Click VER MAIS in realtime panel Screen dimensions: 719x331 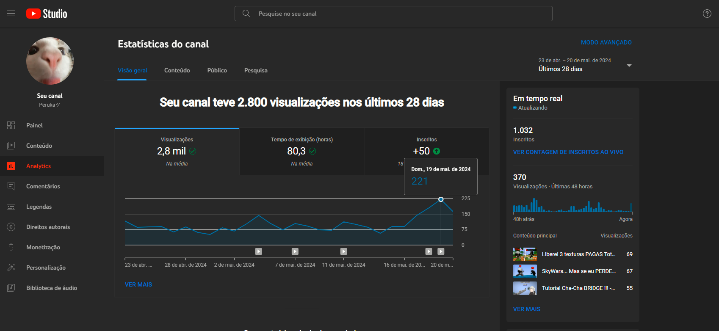[x=526, y=309]
